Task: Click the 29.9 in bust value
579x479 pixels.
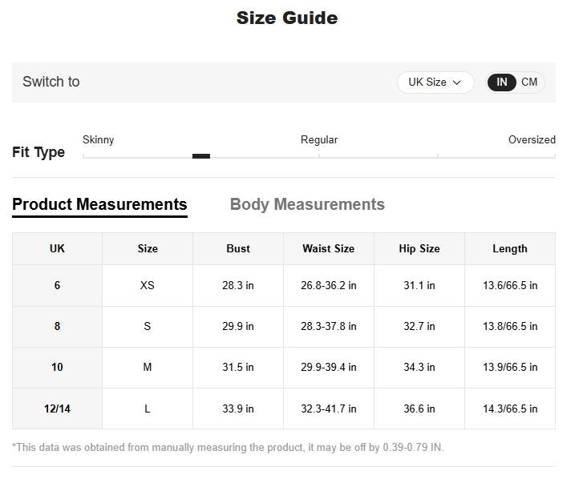Action: [238, 326]
